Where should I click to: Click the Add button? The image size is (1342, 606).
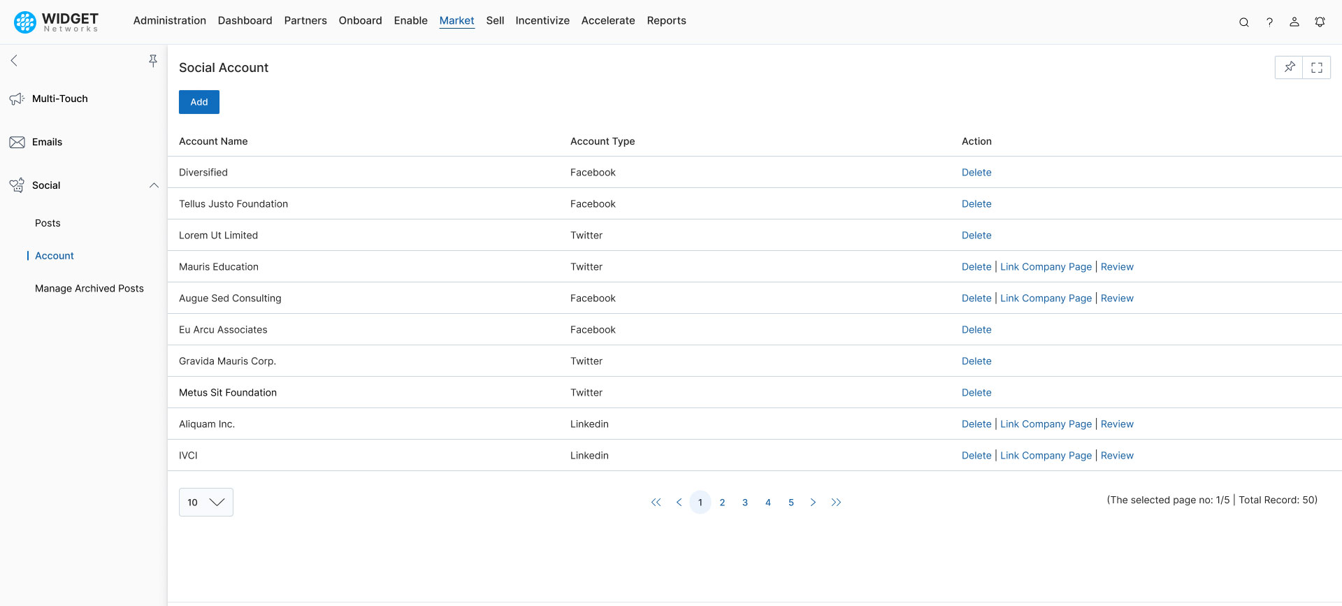click(x=199, y=102)
